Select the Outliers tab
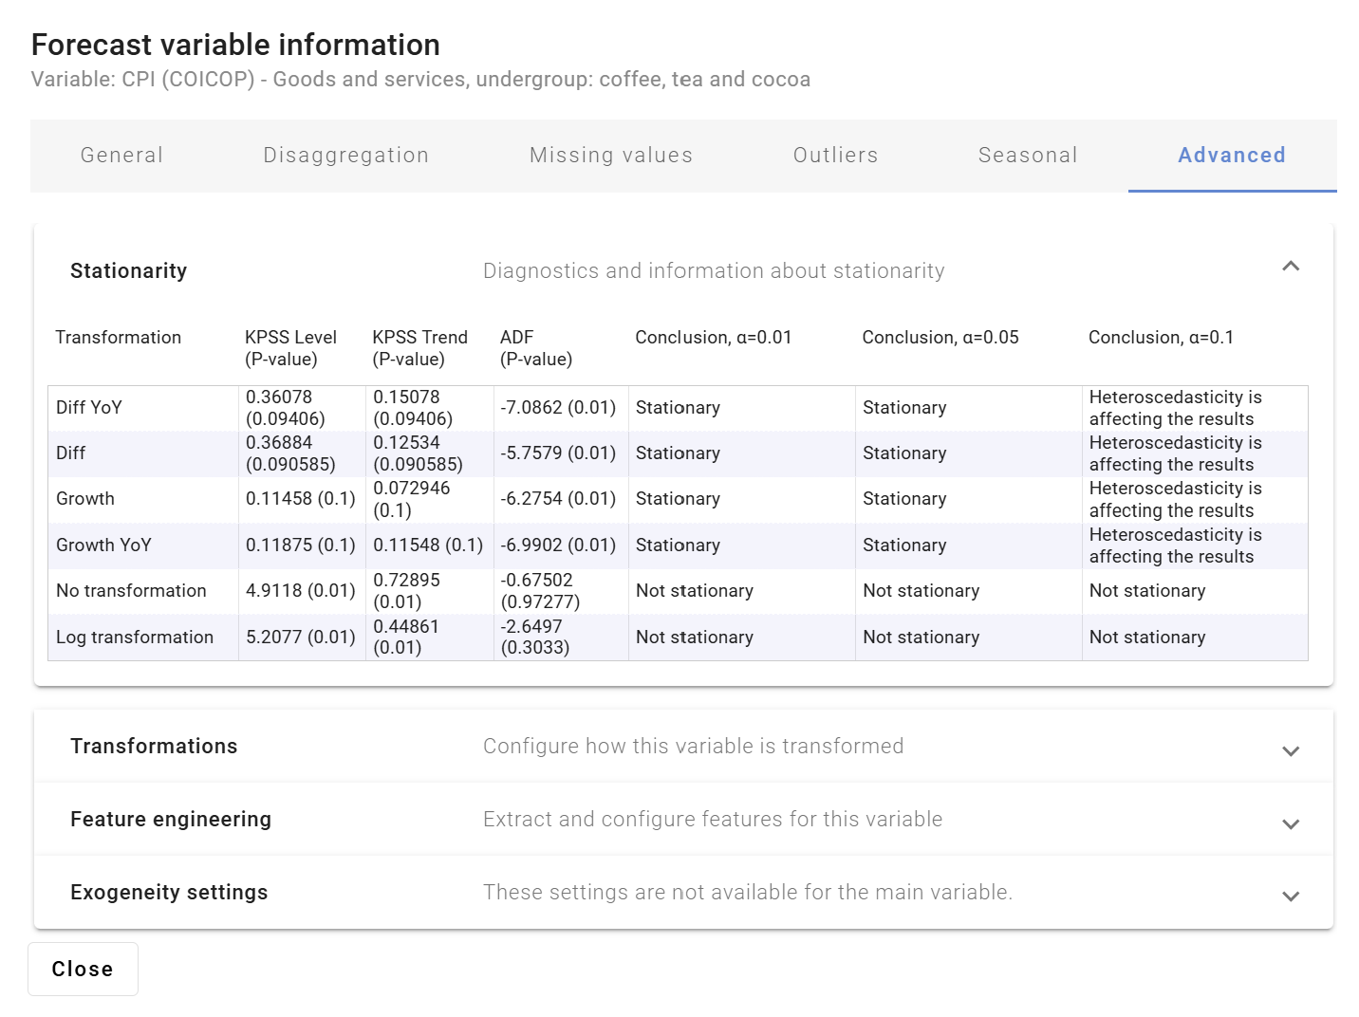 point(835,156)
